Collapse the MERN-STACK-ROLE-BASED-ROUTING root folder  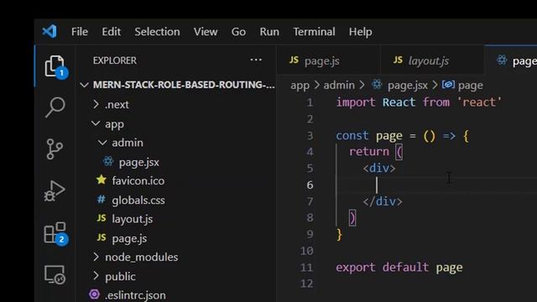(84, 85)
